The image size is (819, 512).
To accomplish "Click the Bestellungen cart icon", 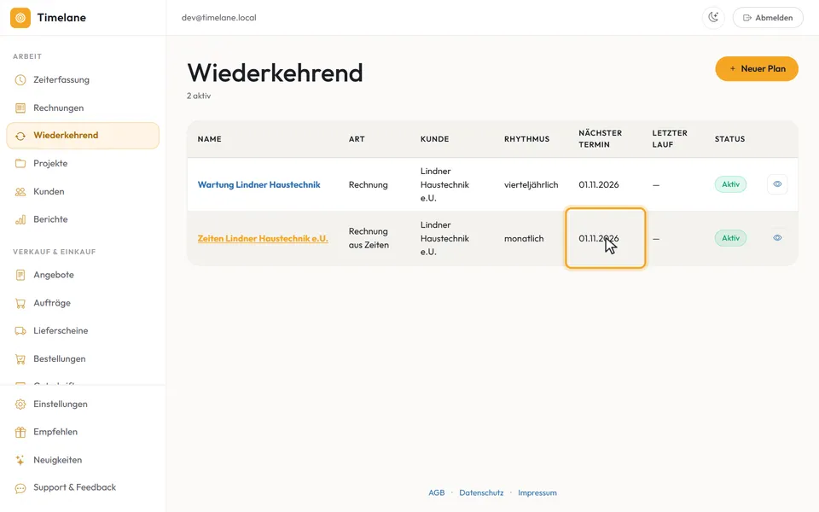I will click(x=20, y=359).
